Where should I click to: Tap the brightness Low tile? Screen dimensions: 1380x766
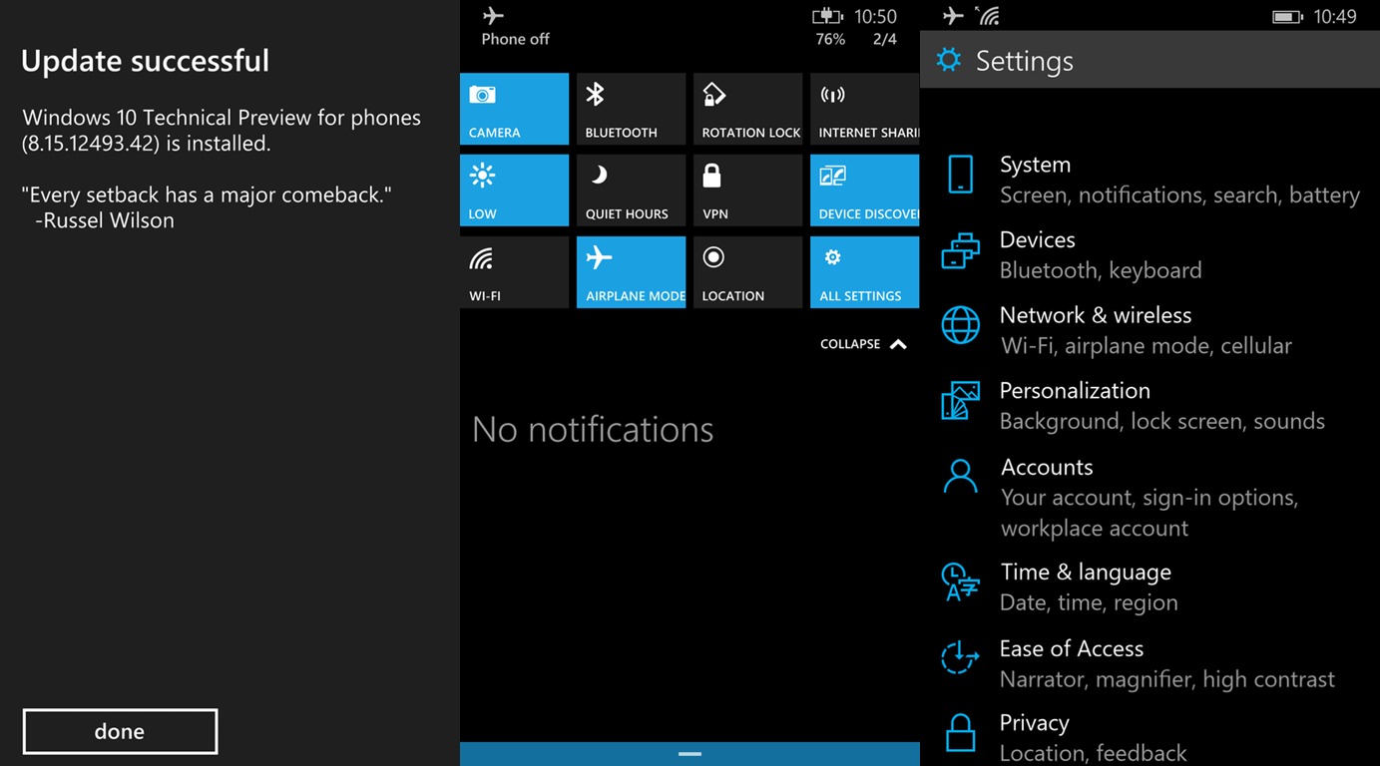click(x=514, y=191)
